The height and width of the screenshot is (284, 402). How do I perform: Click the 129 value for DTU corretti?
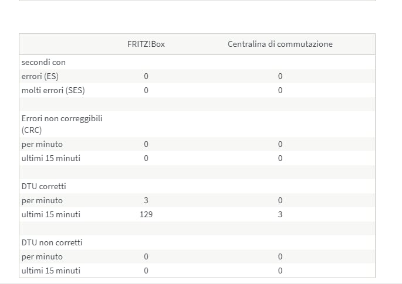[146, 214]
